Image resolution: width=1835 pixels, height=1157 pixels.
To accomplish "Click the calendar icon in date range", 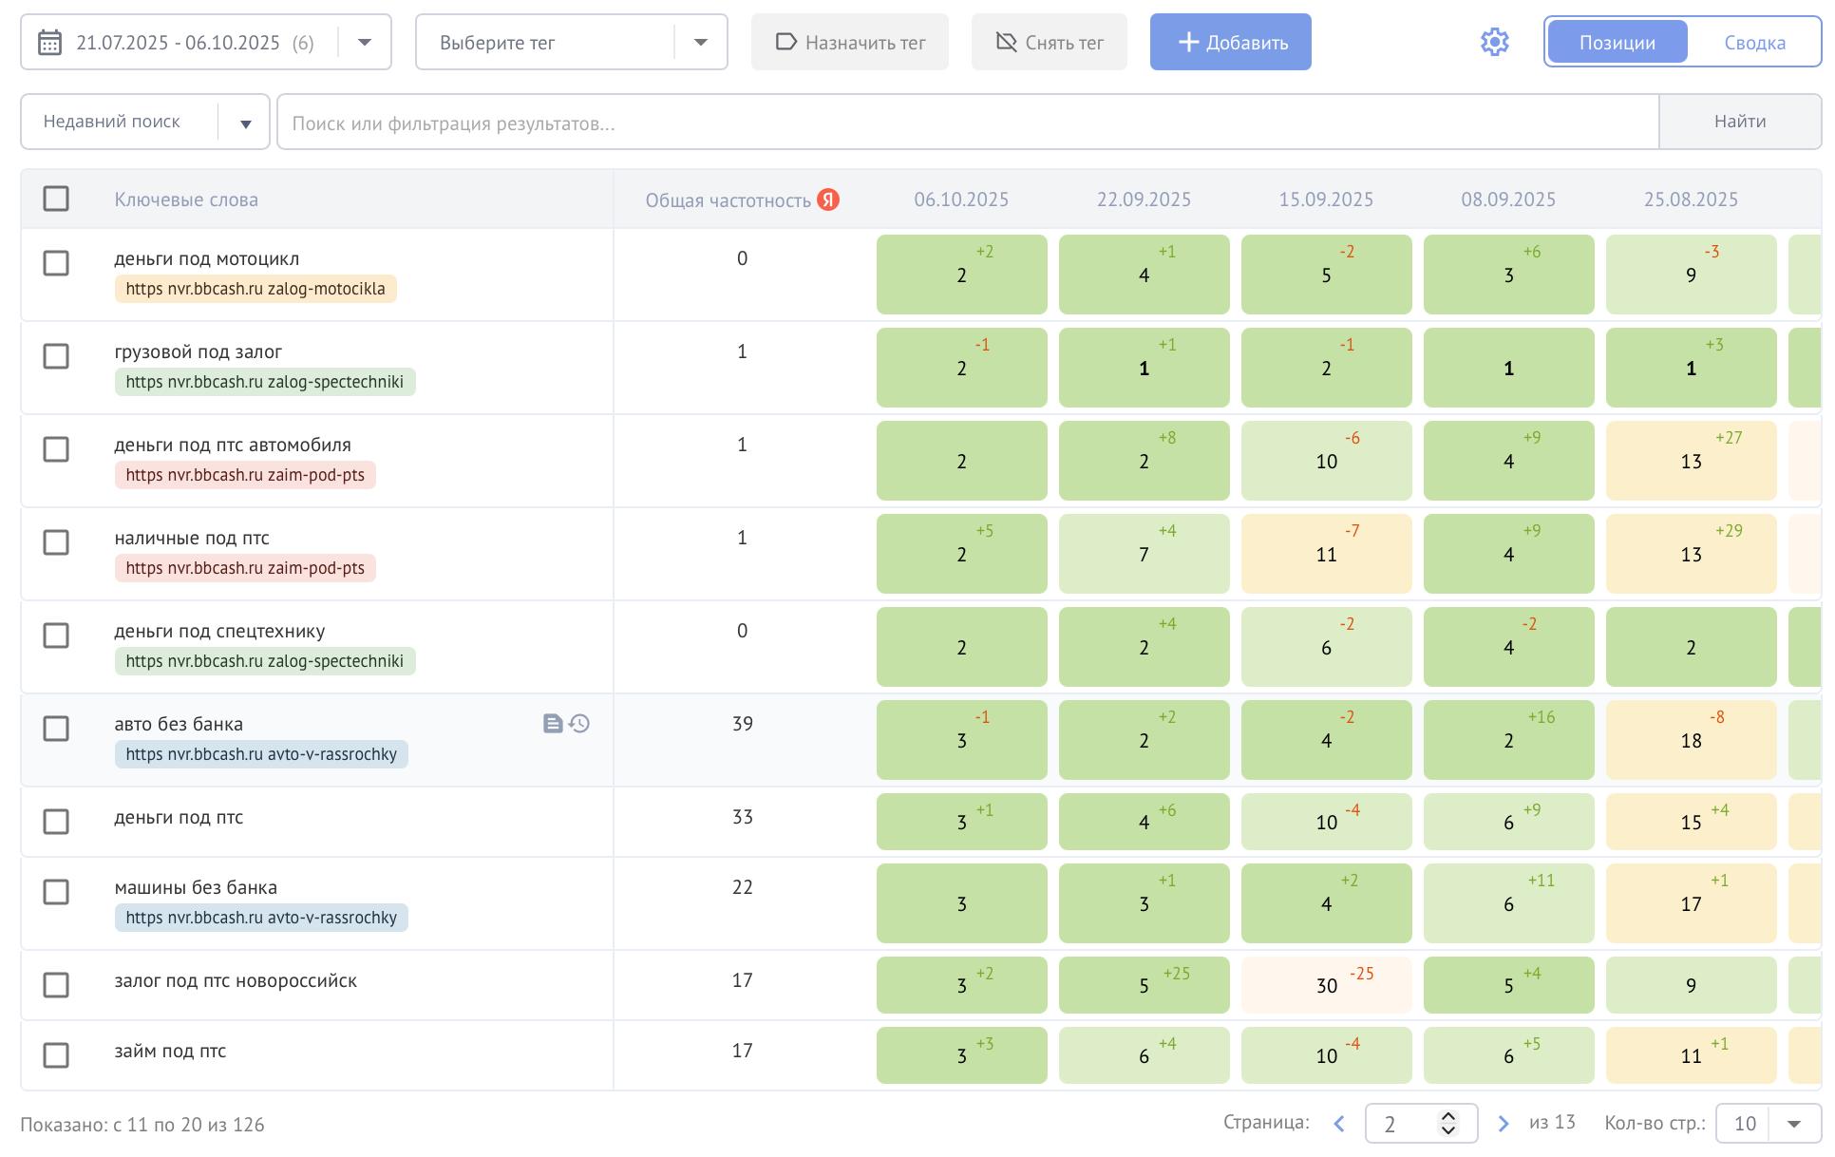I will coord(50,43).
